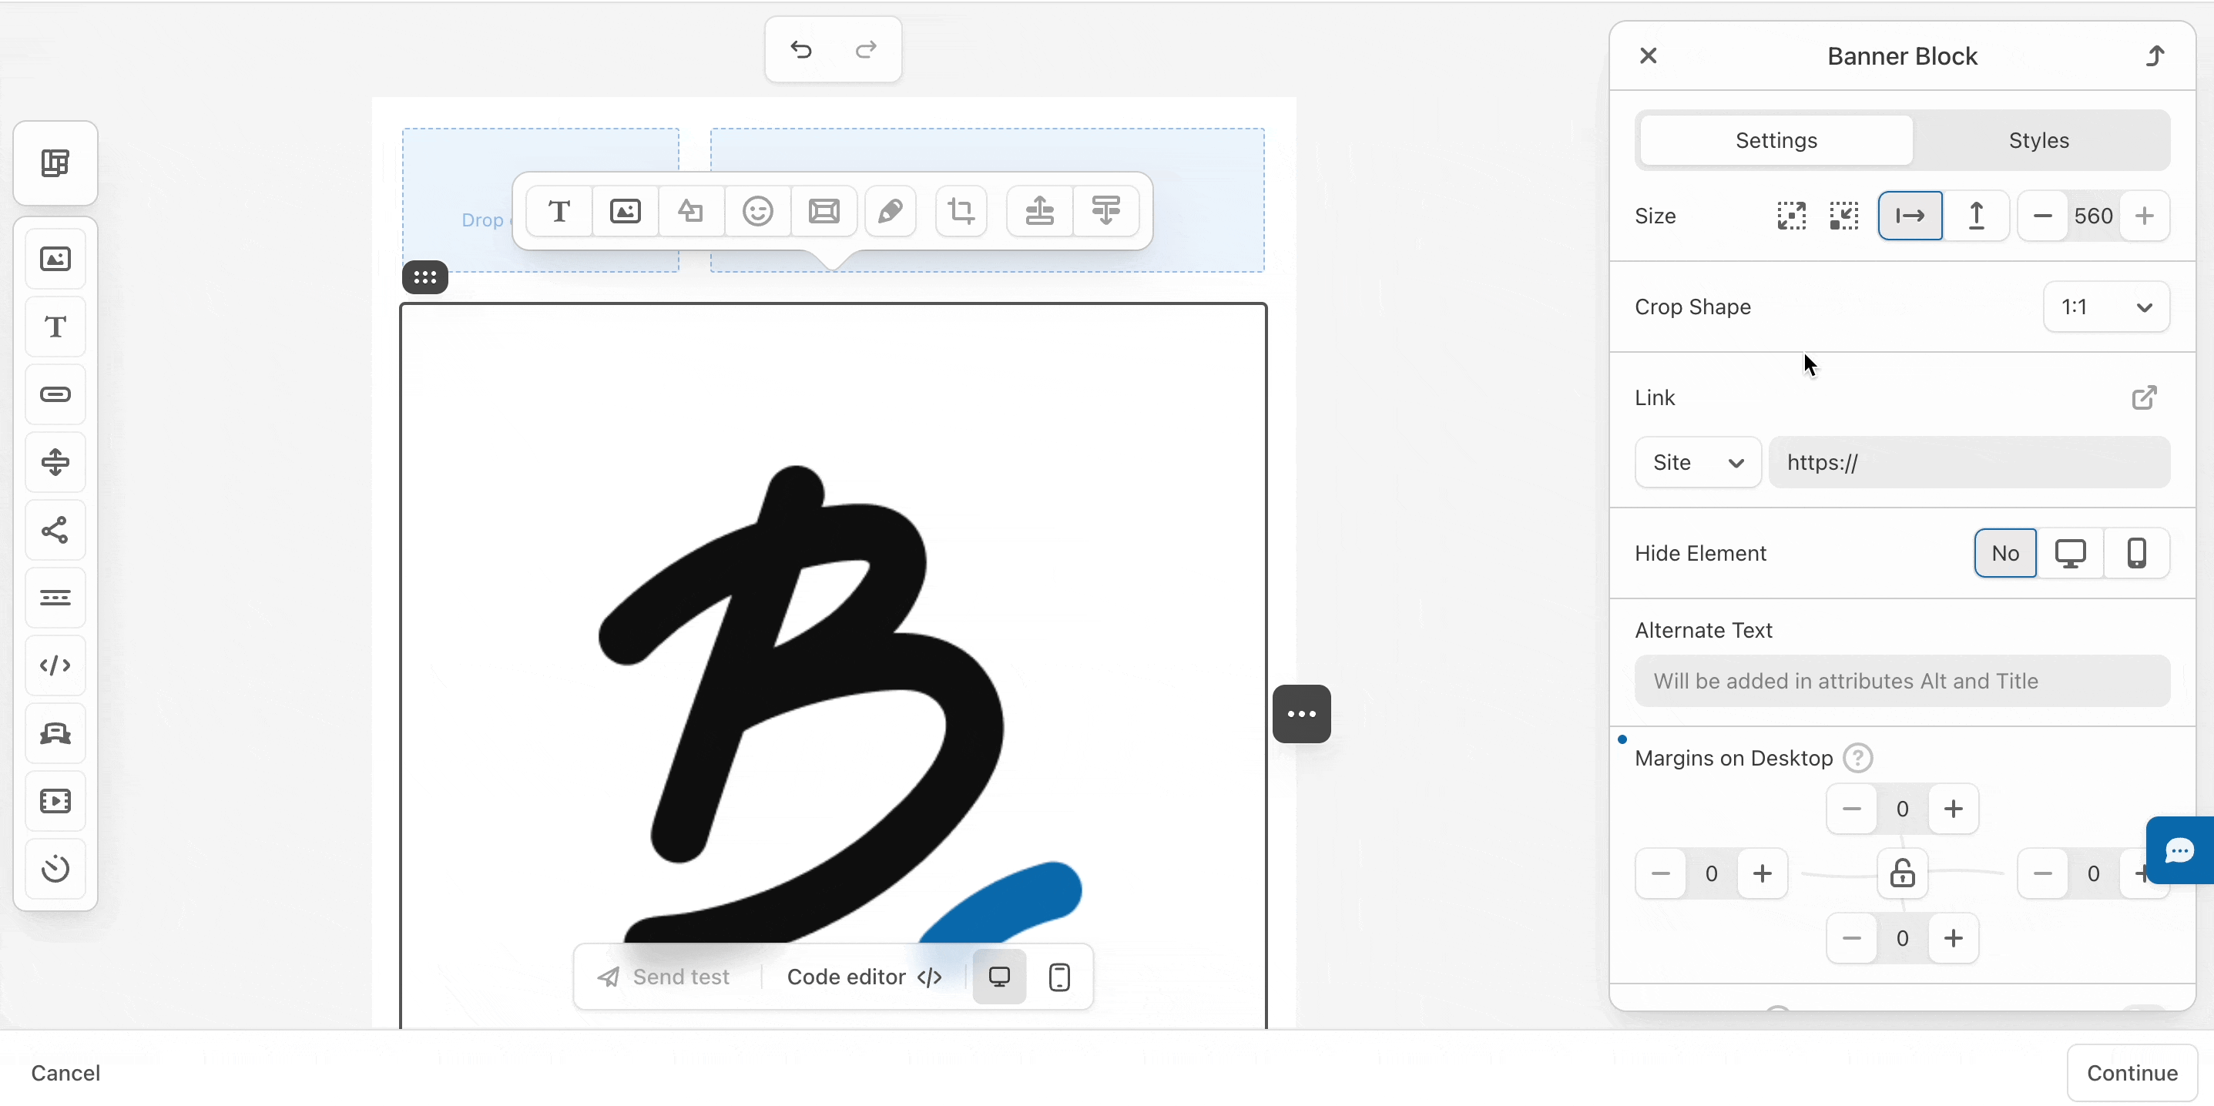2214x1106 pixels.
Task: Select the crop tool in floating toolbar
Action: (961, 211)
